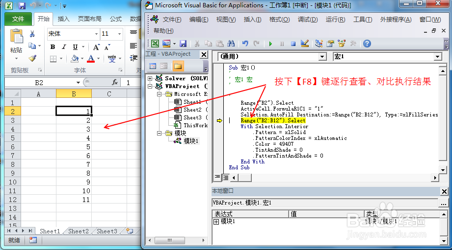Click Excel insert function fx icon
The height and width of the screenshot is (250, 452).
point(115,83)
